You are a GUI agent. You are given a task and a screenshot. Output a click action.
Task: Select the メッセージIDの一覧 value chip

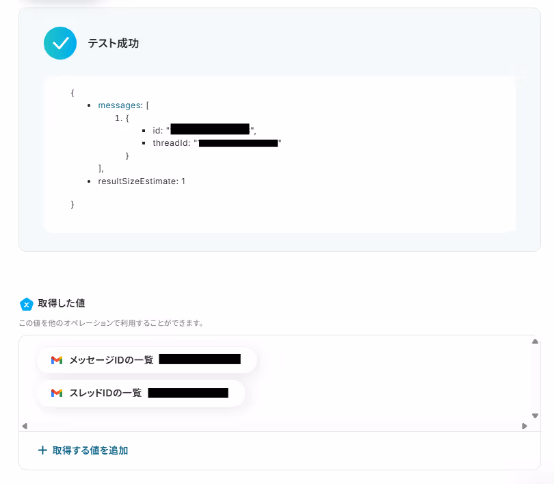point(146,360)
